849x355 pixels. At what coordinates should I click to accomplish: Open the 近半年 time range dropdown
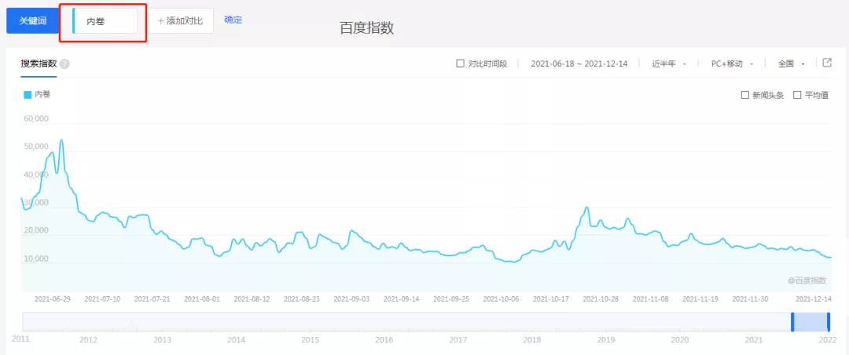(668, 64)
